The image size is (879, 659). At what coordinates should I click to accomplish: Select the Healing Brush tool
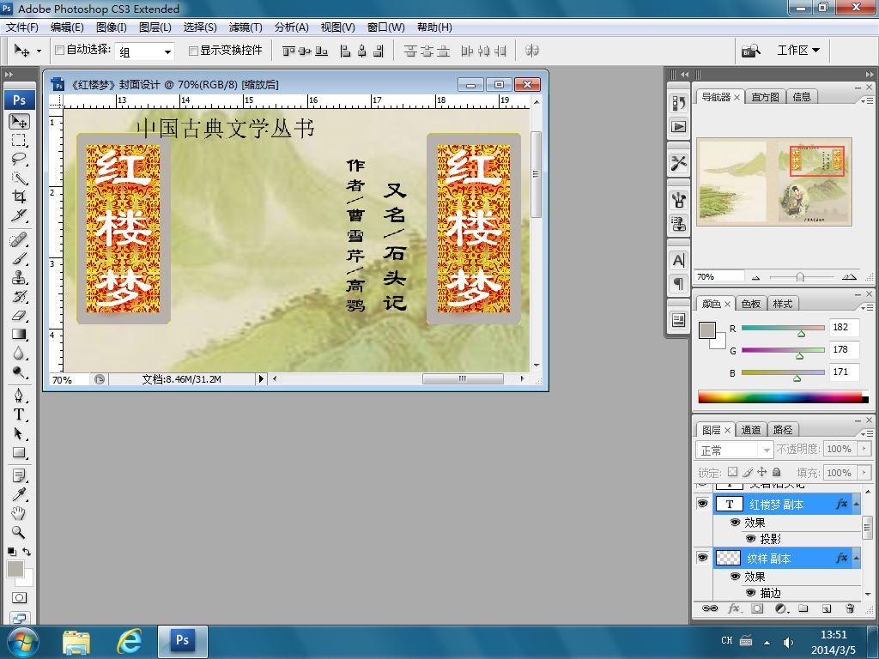coord(19,240)
